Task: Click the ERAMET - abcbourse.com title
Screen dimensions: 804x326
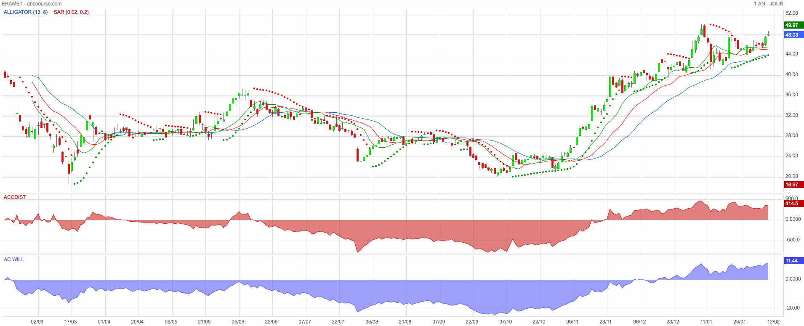Action: (x=32, y=4)
